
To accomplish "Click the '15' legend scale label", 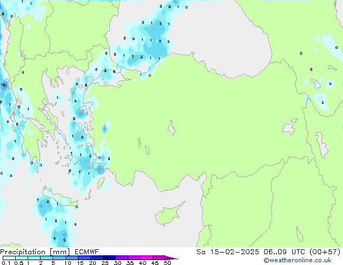I will point(80,263).
